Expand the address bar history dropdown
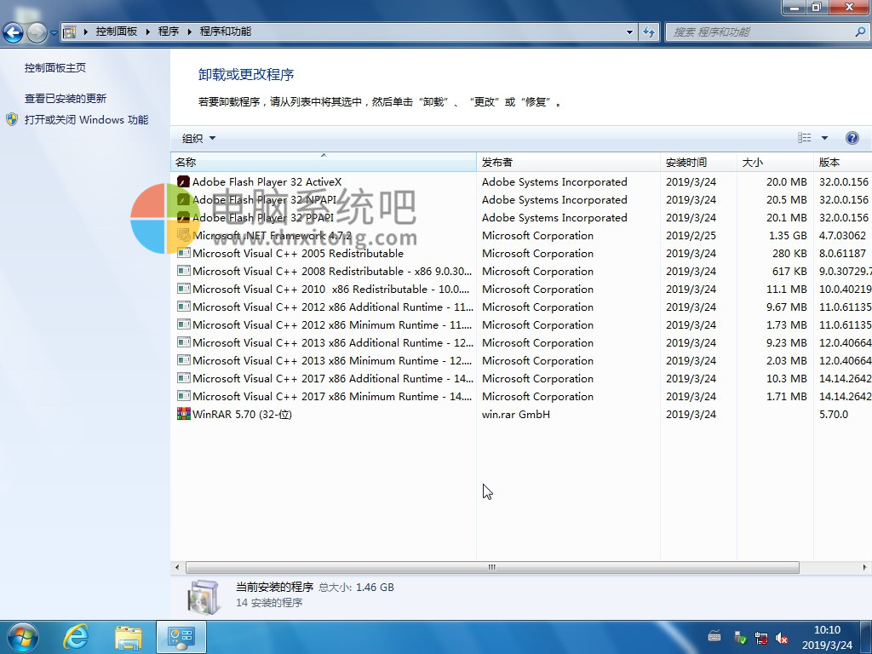This screenshot has width=872, height=654. pyautogui.click(x=630, y=32)
